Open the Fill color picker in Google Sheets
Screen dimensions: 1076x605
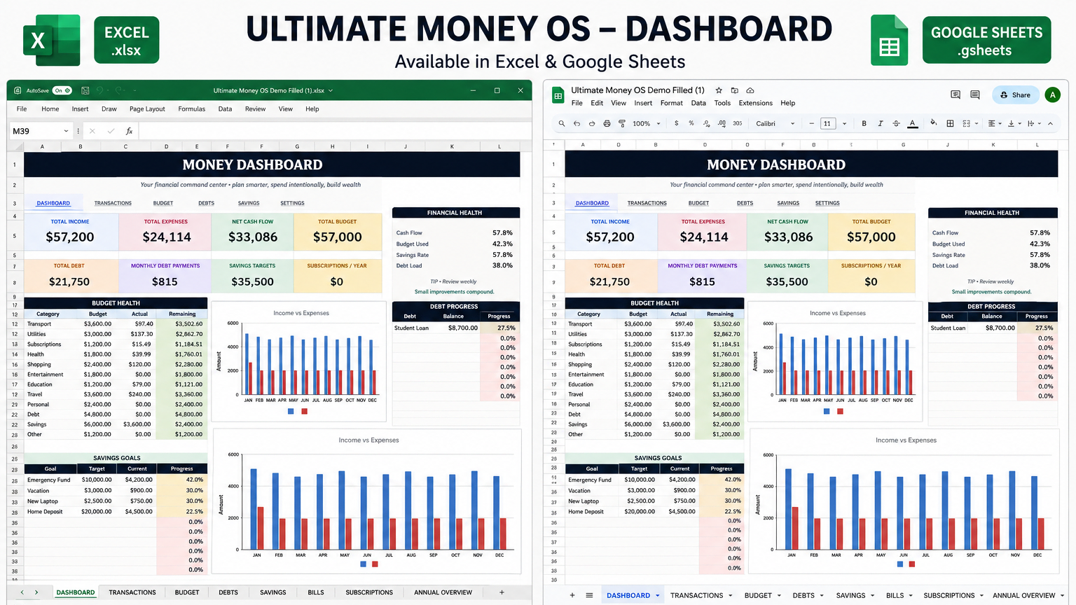tap(933, 123)
